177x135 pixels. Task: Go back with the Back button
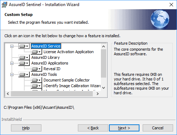pos(93,128)
